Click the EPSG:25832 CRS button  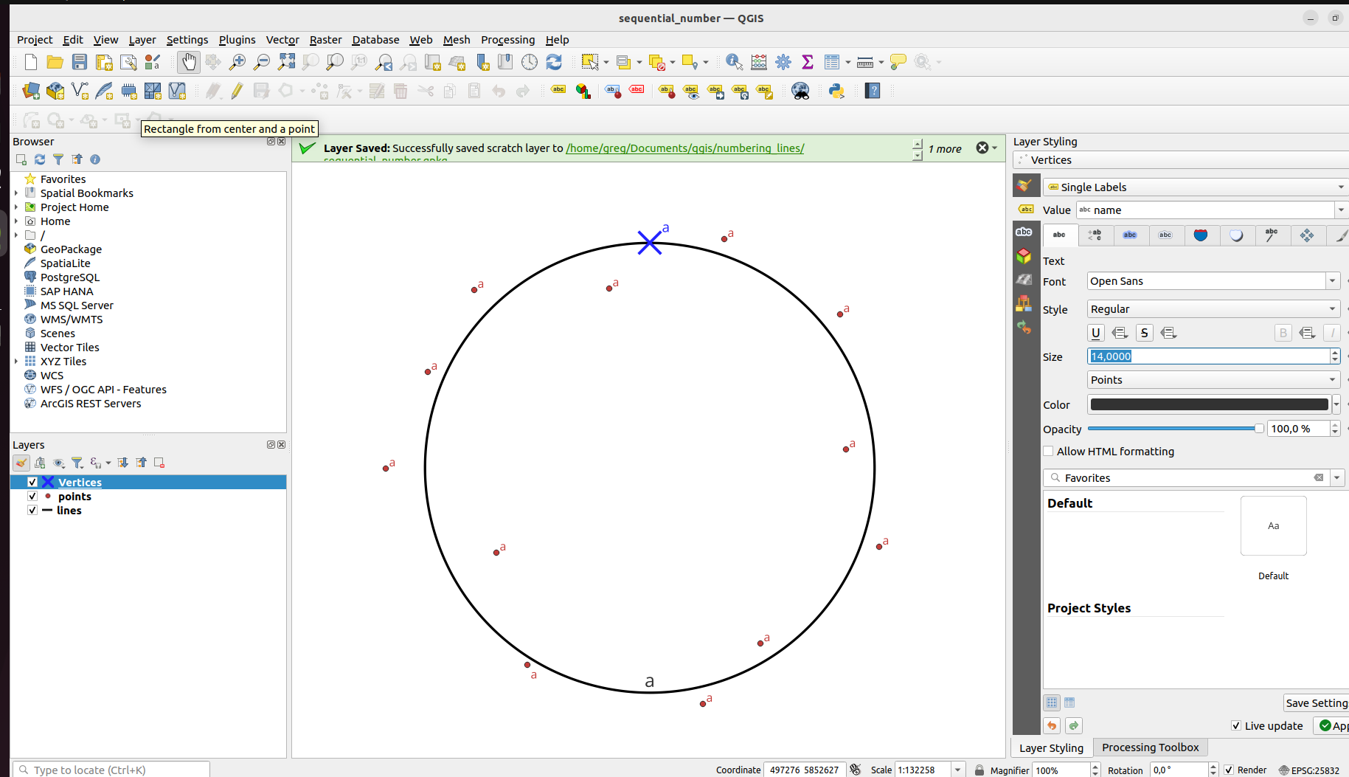pos(1309,770)
